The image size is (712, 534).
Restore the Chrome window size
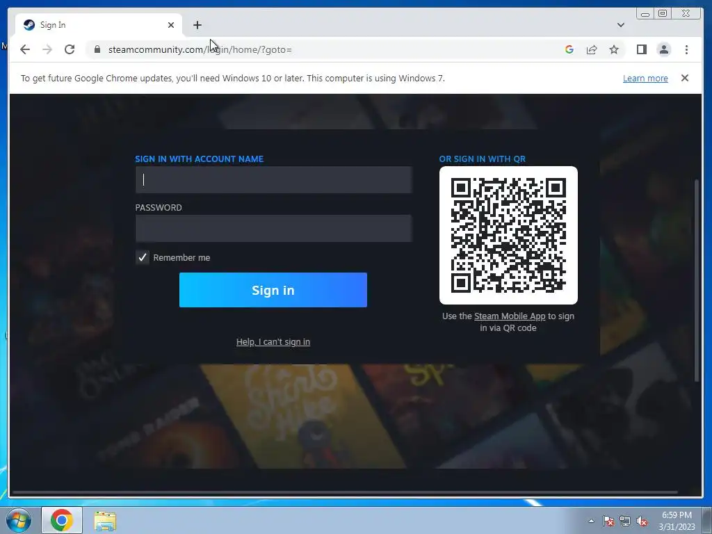coord(663,14)
